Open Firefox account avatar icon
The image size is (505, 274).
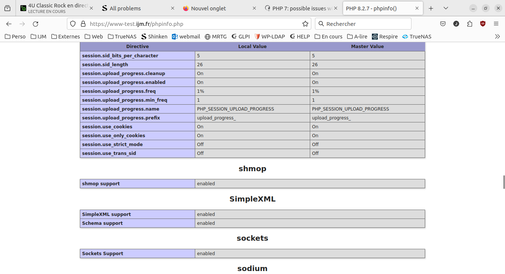456,24
